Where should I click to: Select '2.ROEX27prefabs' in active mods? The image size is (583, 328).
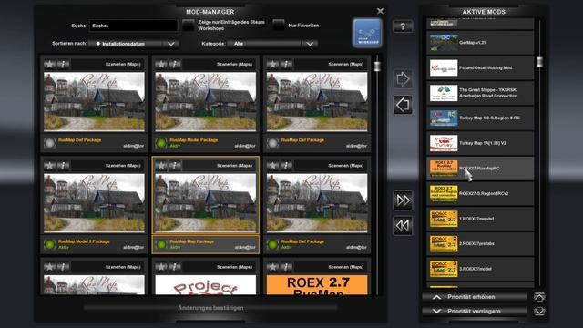480,244
